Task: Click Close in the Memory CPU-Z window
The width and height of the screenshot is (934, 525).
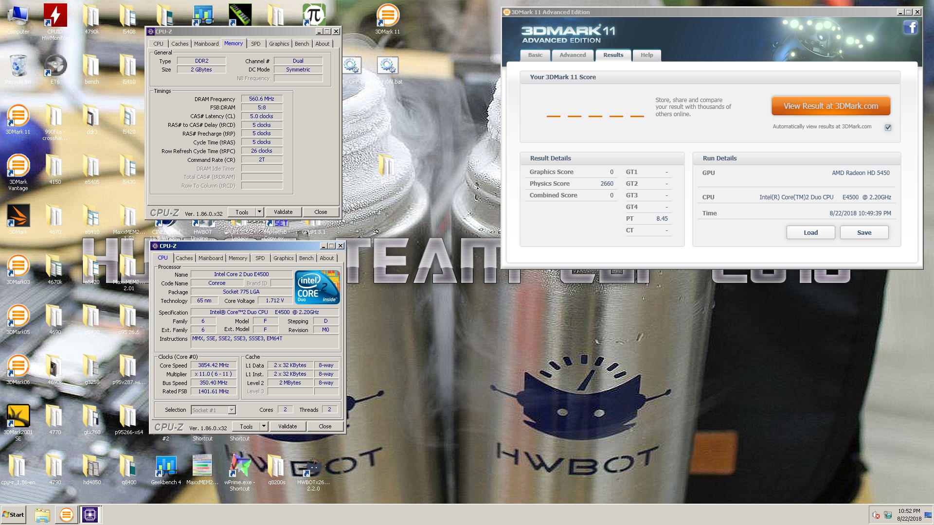Action: [321, 212]
